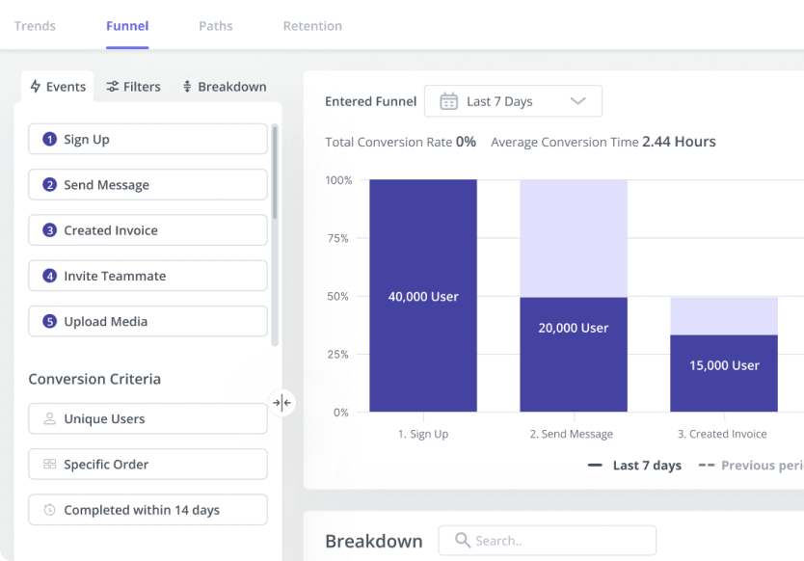Open the Specific Order criteria selector

pyautogui.click(x=147, y=465)
